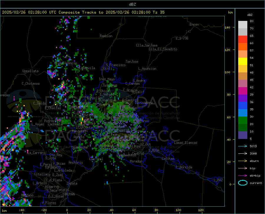This screenshot has height=214, width=265.
Task: Click the C_Guido label on map
Action: (x=39, y=103)
